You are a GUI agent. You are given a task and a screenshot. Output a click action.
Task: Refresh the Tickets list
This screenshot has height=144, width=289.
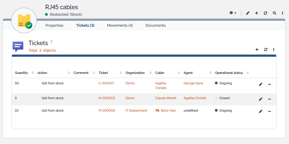[266, 50]
